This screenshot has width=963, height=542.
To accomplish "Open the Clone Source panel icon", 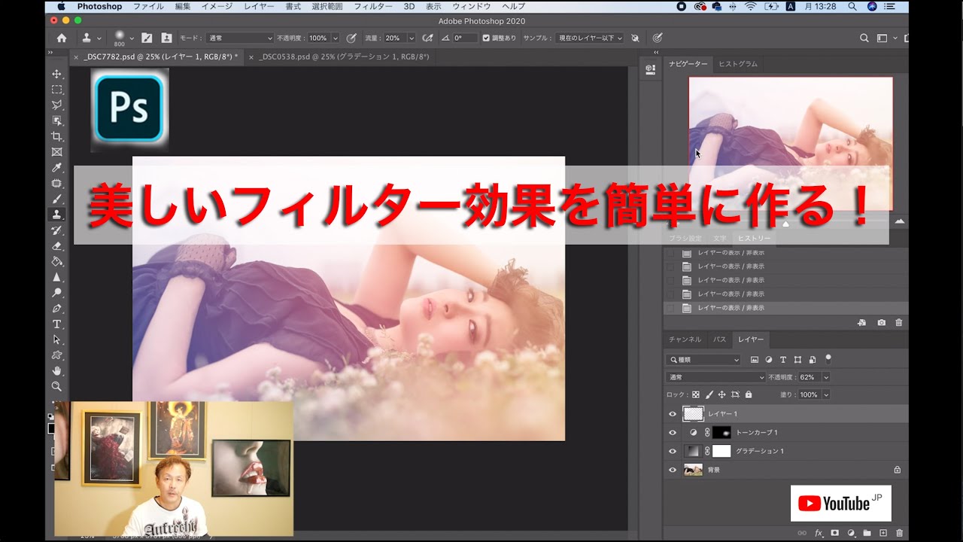I will tap(166, 38).
